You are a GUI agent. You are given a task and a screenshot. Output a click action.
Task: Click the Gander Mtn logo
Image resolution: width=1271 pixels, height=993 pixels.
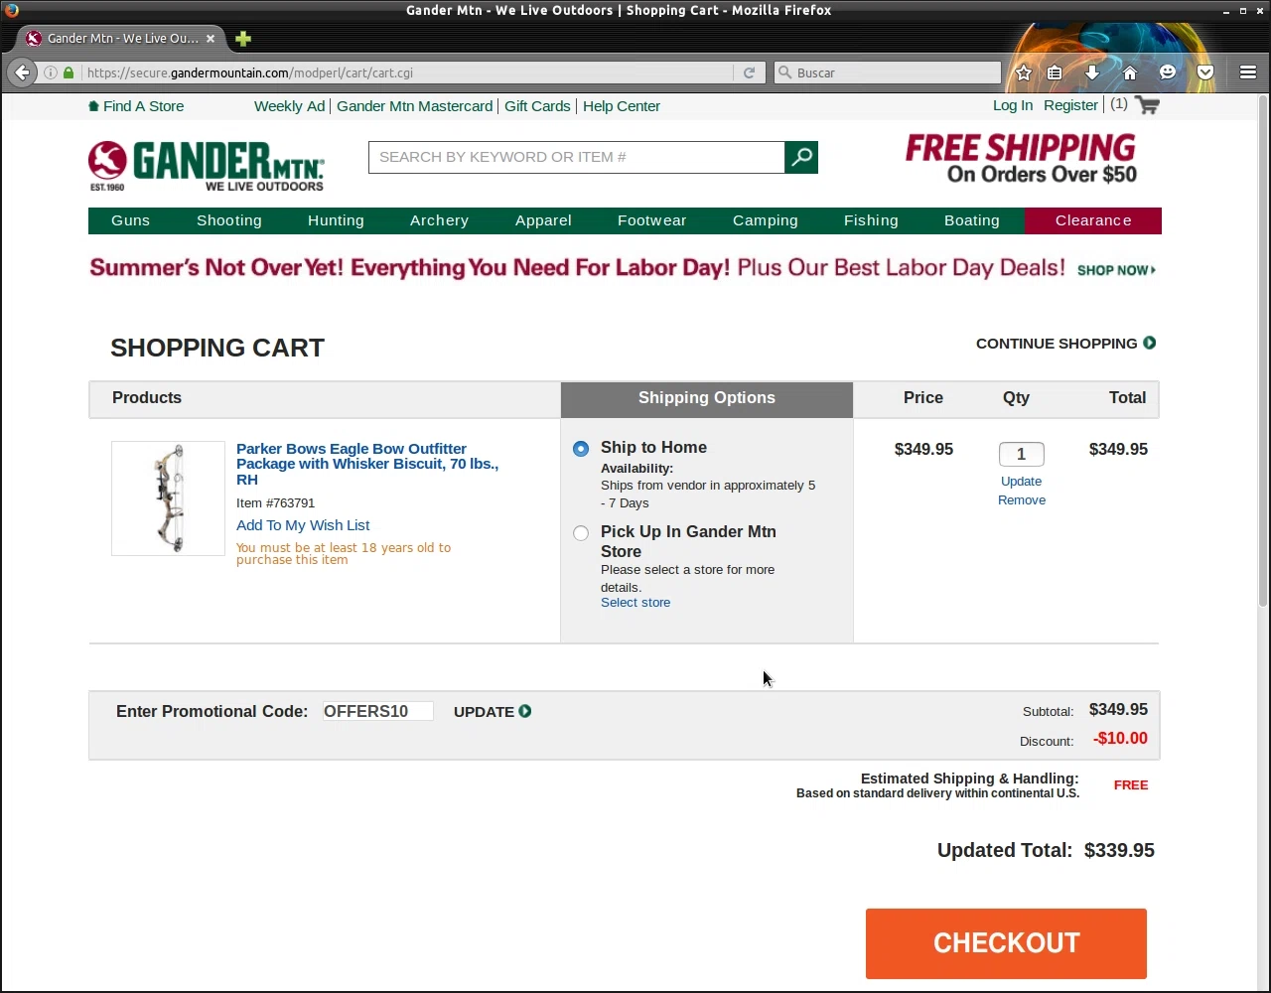point(207,166)
